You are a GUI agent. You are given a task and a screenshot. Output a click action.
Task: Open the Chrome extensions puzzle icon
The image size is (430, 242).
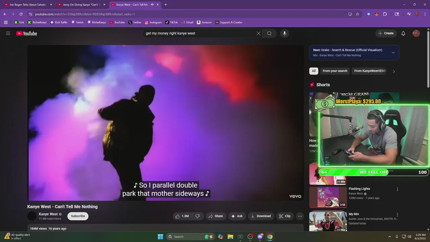pyautogui.click(x=385, y=14)
